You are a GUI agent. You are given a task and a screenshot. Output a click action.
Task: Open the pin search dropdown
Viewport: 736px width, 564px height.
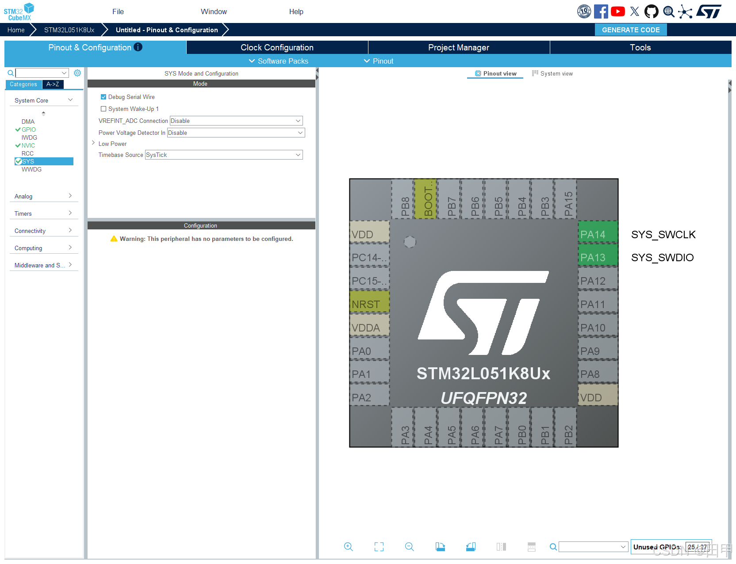[x=594, y=547]
